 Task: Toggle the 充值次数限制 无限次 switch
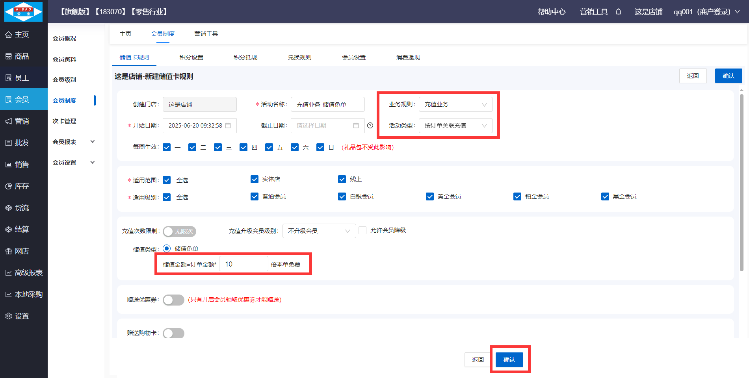coord(179,232)
